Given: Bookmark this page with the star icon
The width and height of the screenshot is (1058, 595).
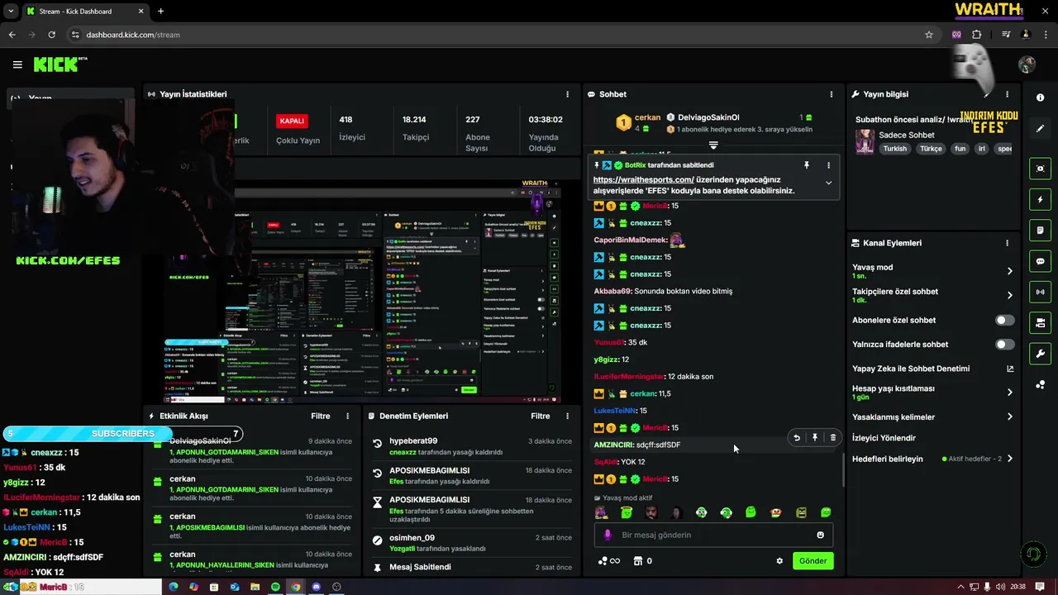Looking at the screenshot, I should 929,35.
